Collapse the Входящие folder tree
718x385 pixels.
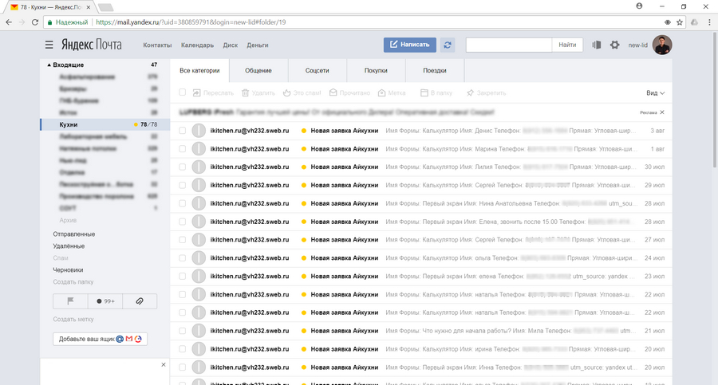(49, 65)
